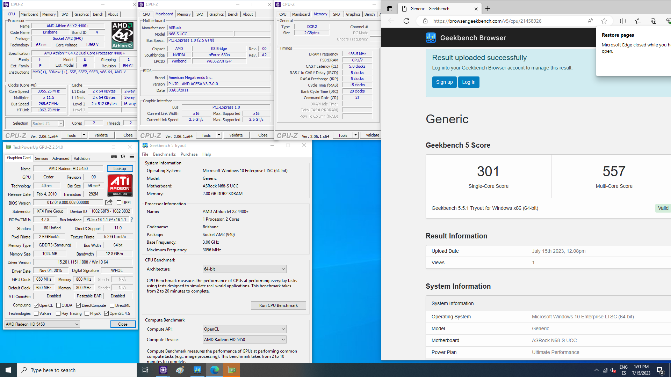Click the Windows taskbar search box

click(x=77, y=370)
